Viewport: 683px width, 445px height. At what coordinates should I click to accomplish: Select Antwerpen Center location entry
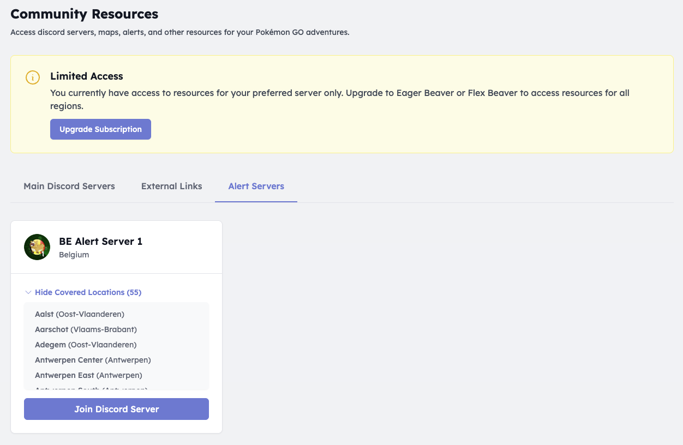click(x=93, y=360)
